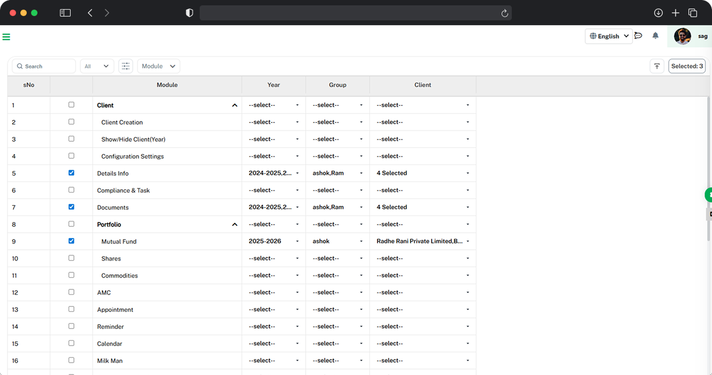Open the Module filter dropdown

[158, 66]
